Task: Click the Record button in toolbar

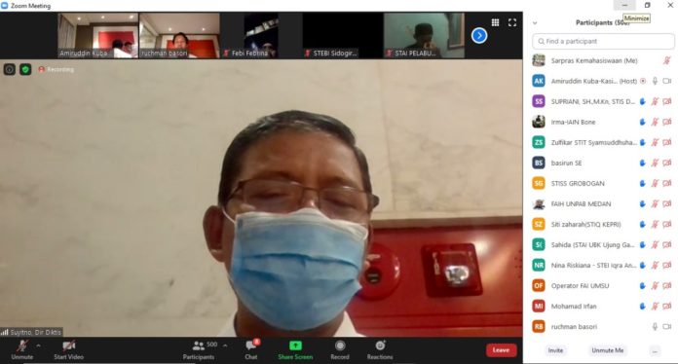Action: coord(340,349)
